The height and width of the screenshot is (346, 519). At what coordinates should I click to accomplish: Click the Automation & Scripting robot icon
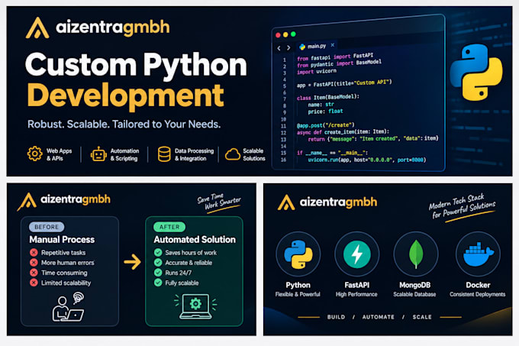(x=98, y=154)
